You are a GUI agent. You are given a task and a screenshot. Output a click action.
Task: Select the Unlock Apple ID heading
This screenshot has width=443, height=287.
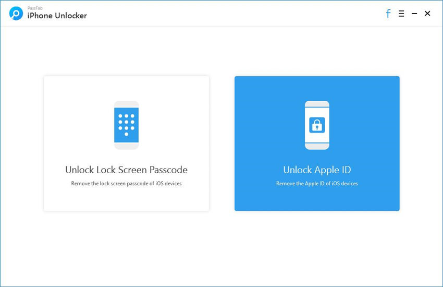(x=317, y=170)
